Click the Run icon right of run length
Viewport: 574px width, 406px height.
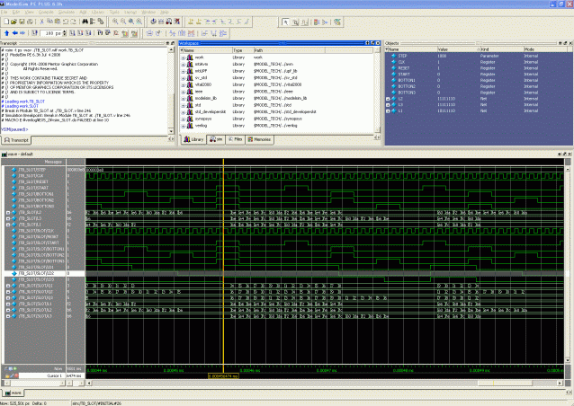click(x=72, y=33)
